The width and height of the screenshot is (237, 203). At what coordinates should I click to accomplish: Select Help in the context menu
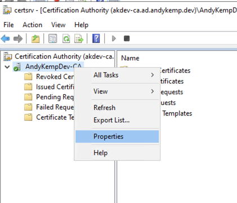117,153
